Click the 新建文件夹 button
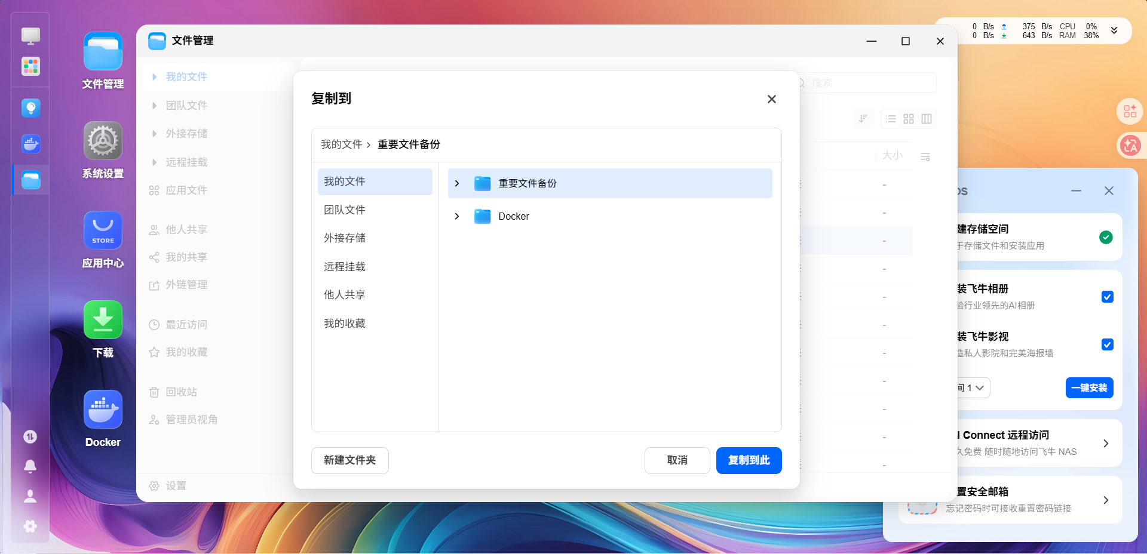This screenshot has height=554, width=1147. pos(350,460)
